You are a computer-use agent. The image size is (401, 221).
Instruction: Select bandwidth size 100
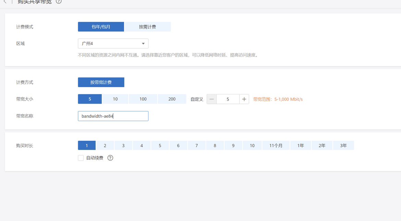pos(143,99)
